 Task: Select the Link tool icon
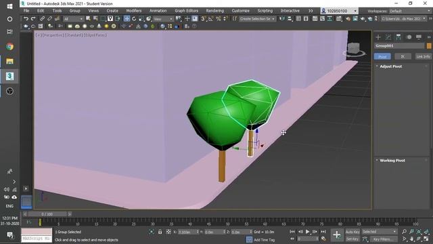42,18
